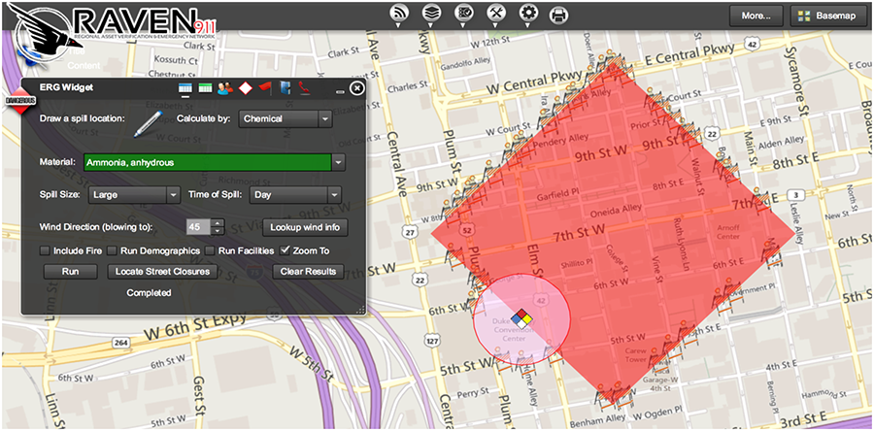Click the Locate Street Closures button

162,272
